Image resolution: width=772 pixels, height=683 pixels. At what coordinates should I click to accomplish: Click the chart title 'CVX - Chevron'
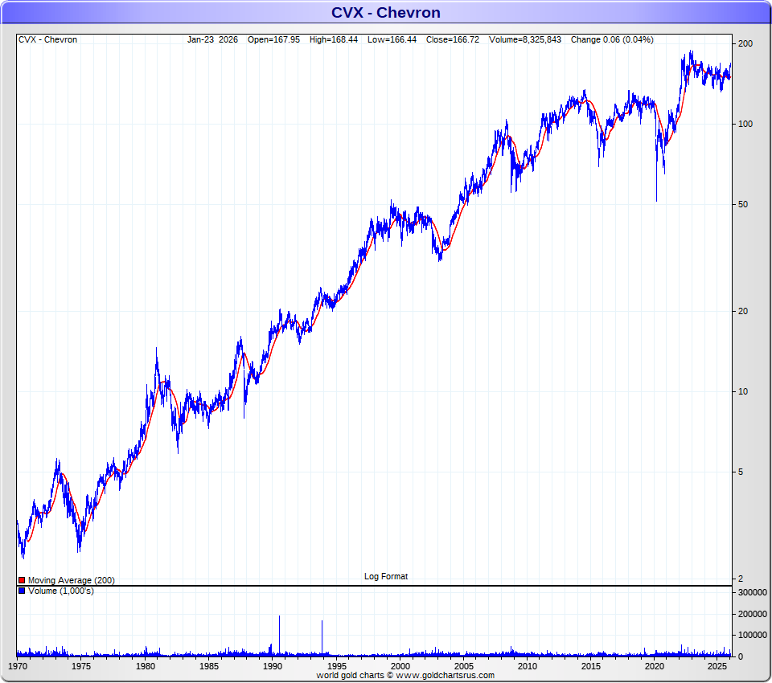pos(385,12)
